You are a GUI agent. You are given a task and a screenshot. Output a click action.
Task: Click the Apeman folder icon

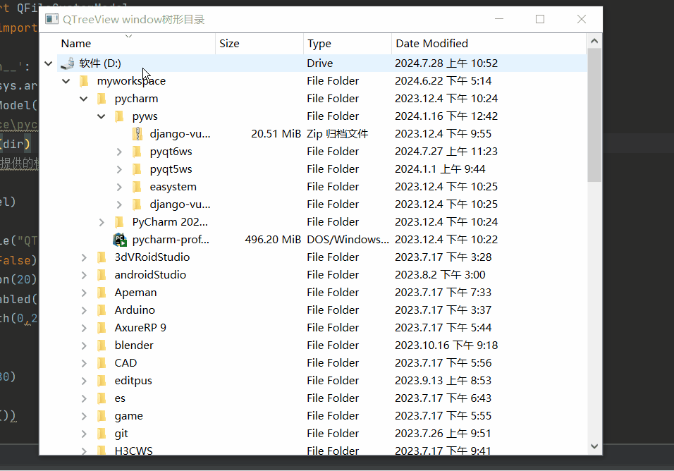(102, 292)
